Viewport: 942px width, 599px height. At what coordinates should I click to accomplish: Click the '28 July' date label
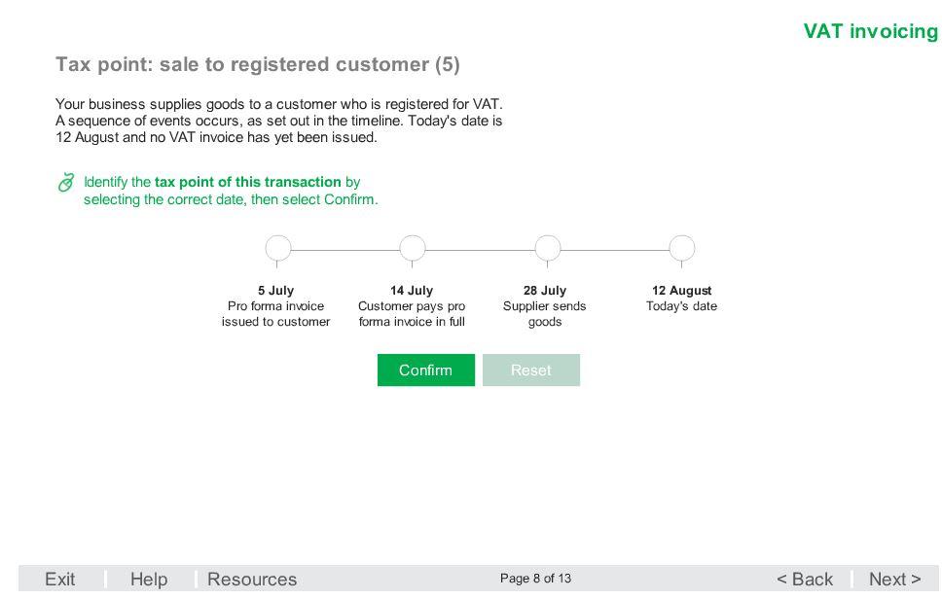[545, 291]
